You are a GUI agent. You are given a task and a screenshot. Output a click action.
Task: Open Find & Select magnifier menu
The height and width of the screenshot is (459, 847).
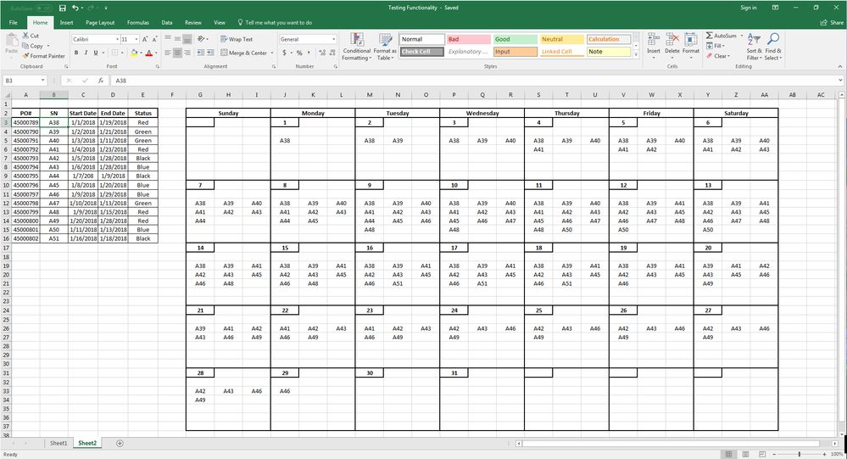(773, 47)
